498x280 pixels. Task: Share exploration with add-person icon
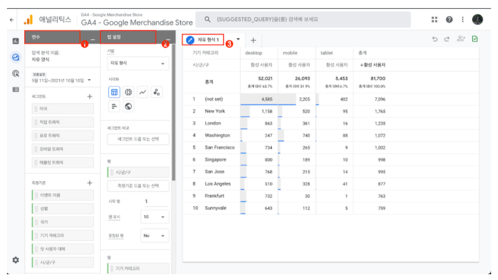pyautogui.click(x=461, y=39)
